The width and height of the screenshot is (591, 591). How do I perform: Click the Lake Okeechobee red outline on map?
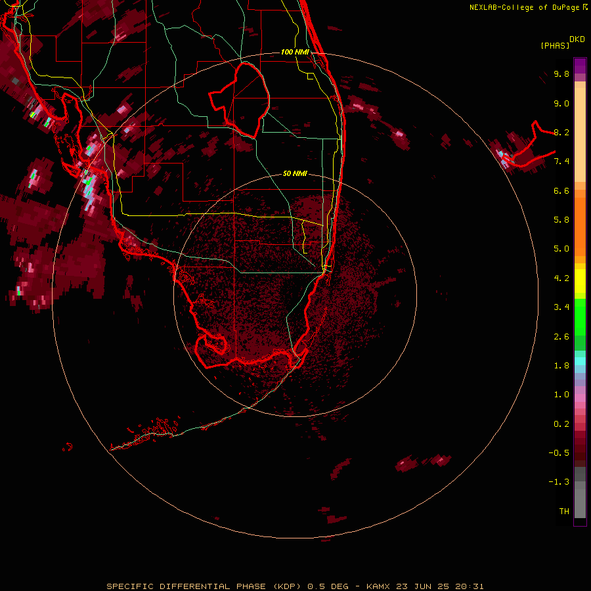coord(240,100)
